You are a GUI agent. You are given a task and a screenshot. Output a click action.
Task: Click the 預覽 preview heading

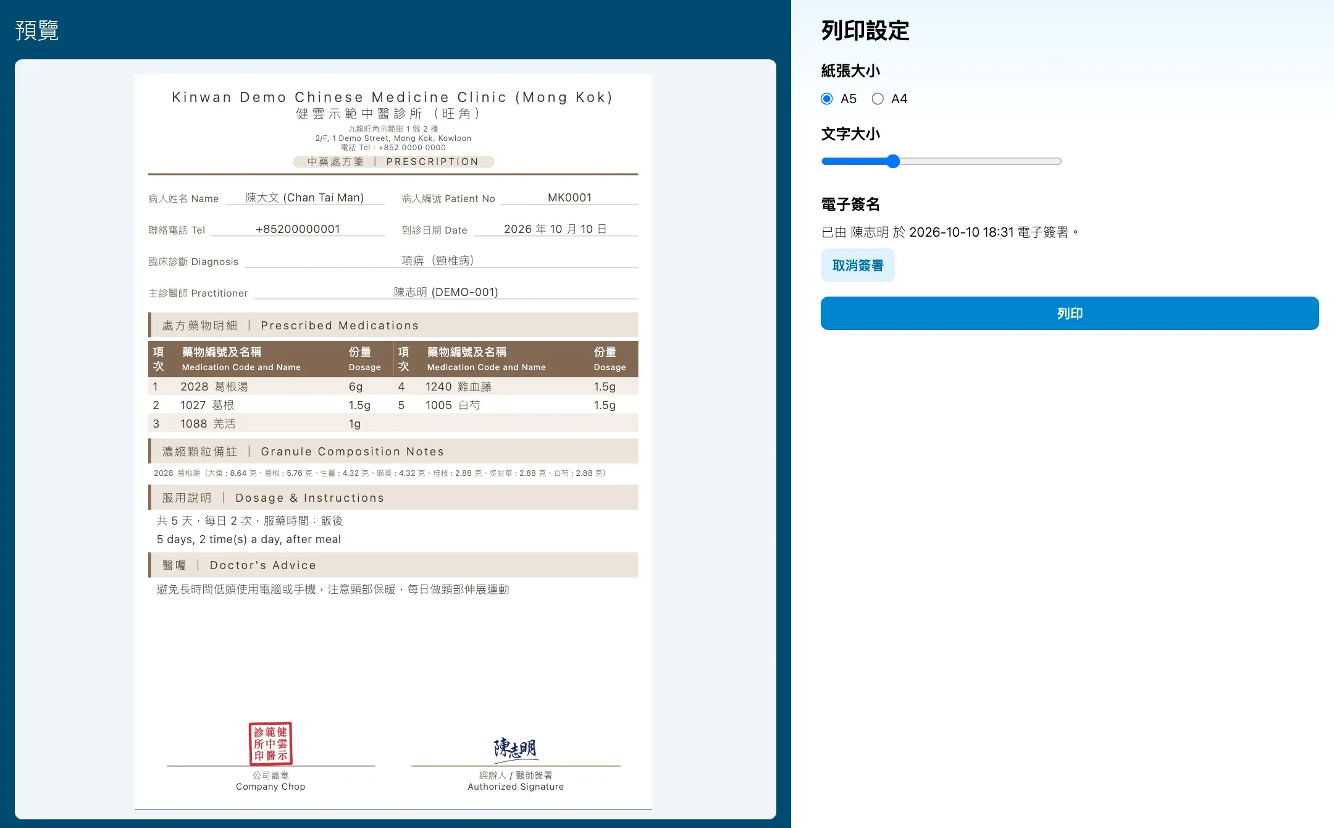click(37, 30)
